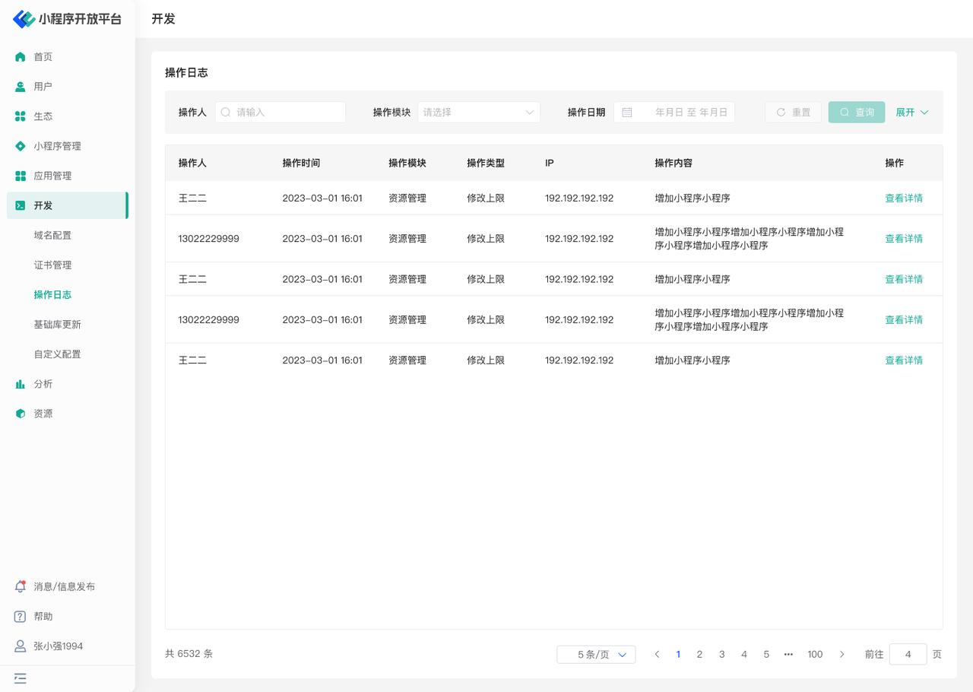This screenshot has width=973, height=692.
Task: Go to 基础库更新 page
Action: (x=57, y=325)
